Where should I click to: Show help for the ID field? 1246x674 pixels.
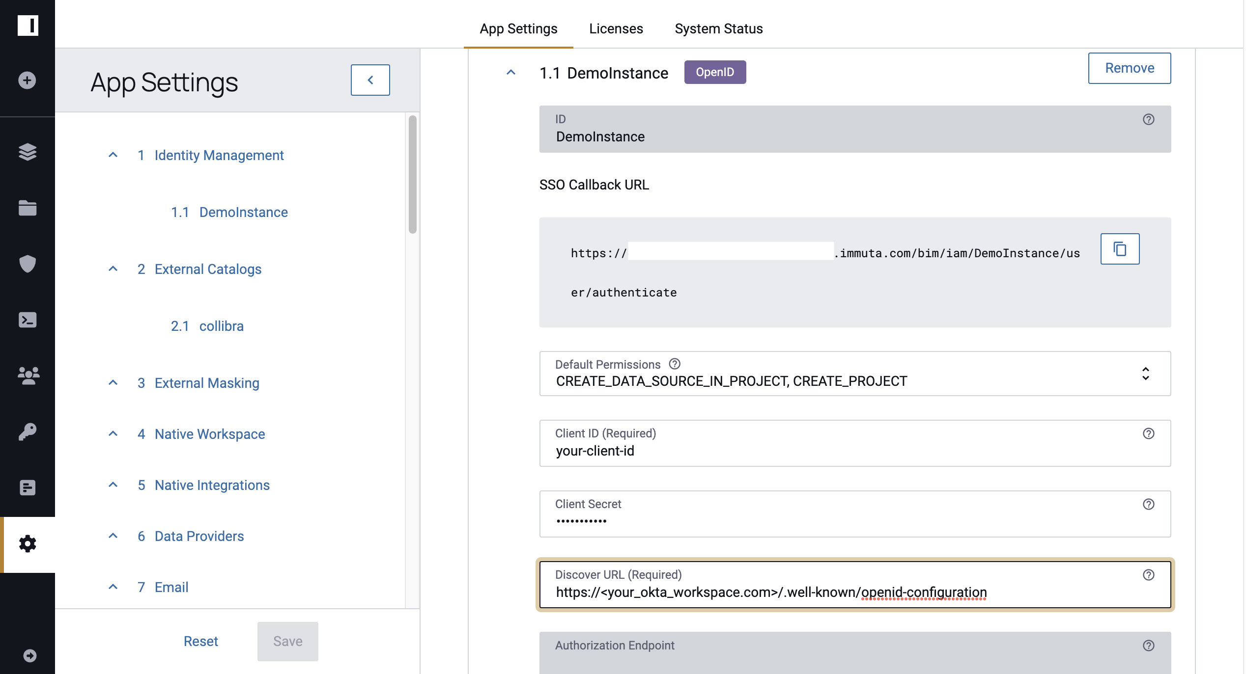[x=1148, y=119]
